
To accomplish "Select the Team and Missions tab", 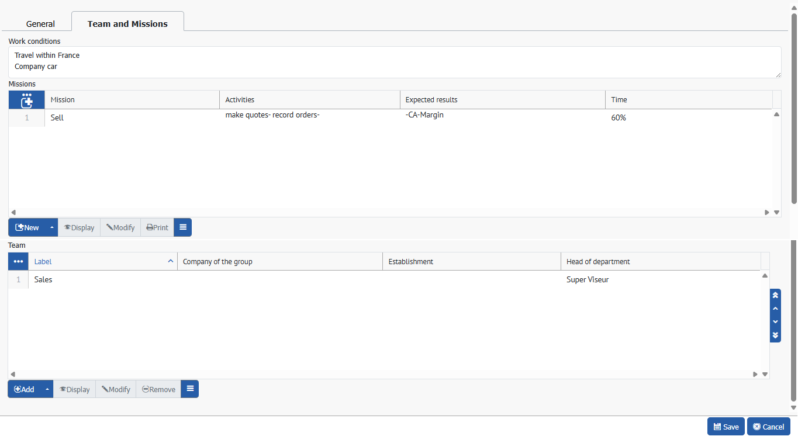I will (x=127, y=24).
